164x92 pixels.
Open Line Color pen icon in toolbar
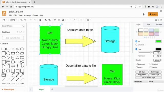59,20
